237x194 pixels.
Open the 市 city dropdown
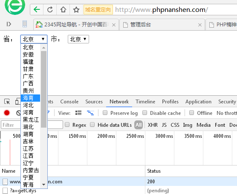pos(78,39)
